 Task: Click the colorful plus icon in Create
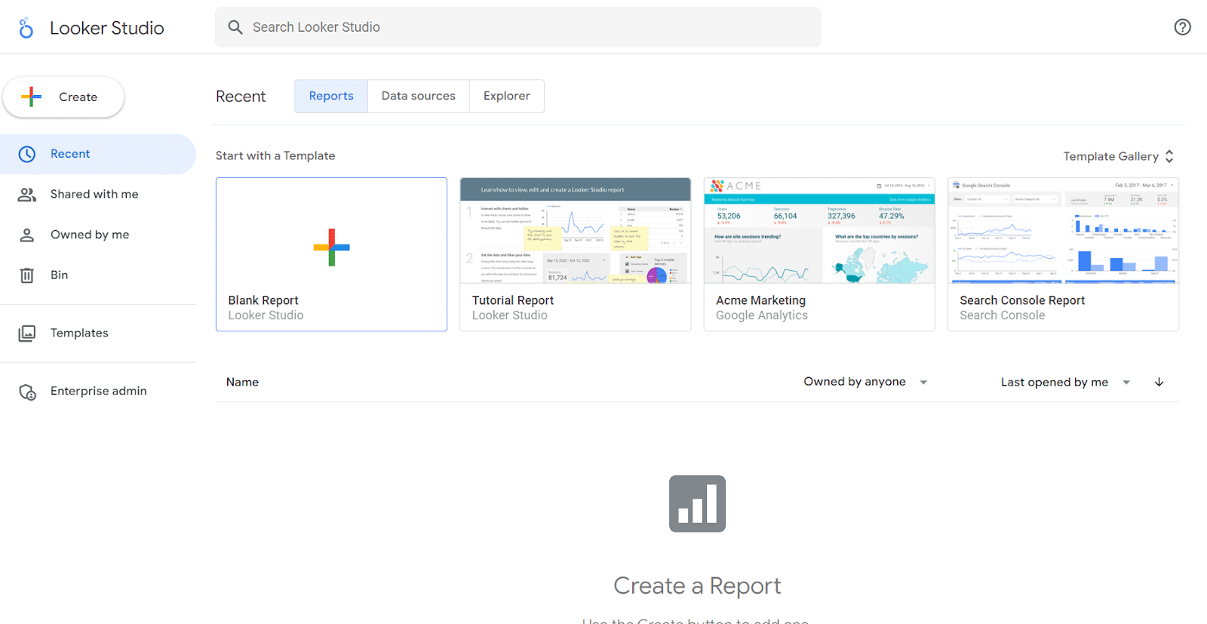pyautogui.click(x=31, y=97)
